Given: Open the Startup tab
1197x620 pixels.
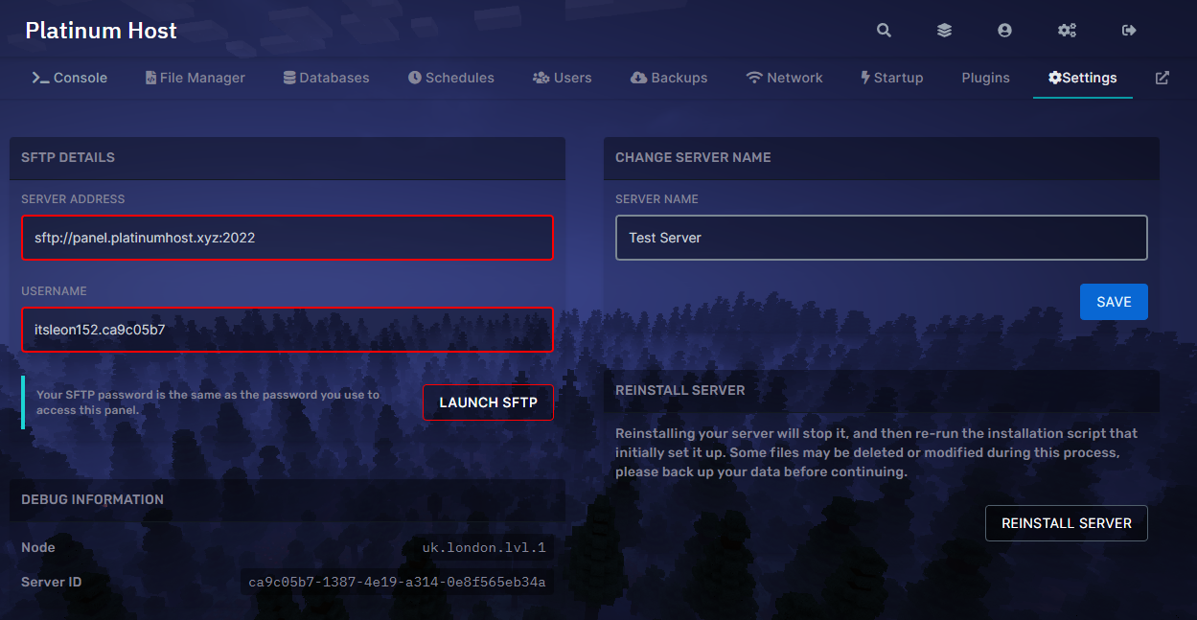Looking at the screenshot, I should click(x=891, y=78).
